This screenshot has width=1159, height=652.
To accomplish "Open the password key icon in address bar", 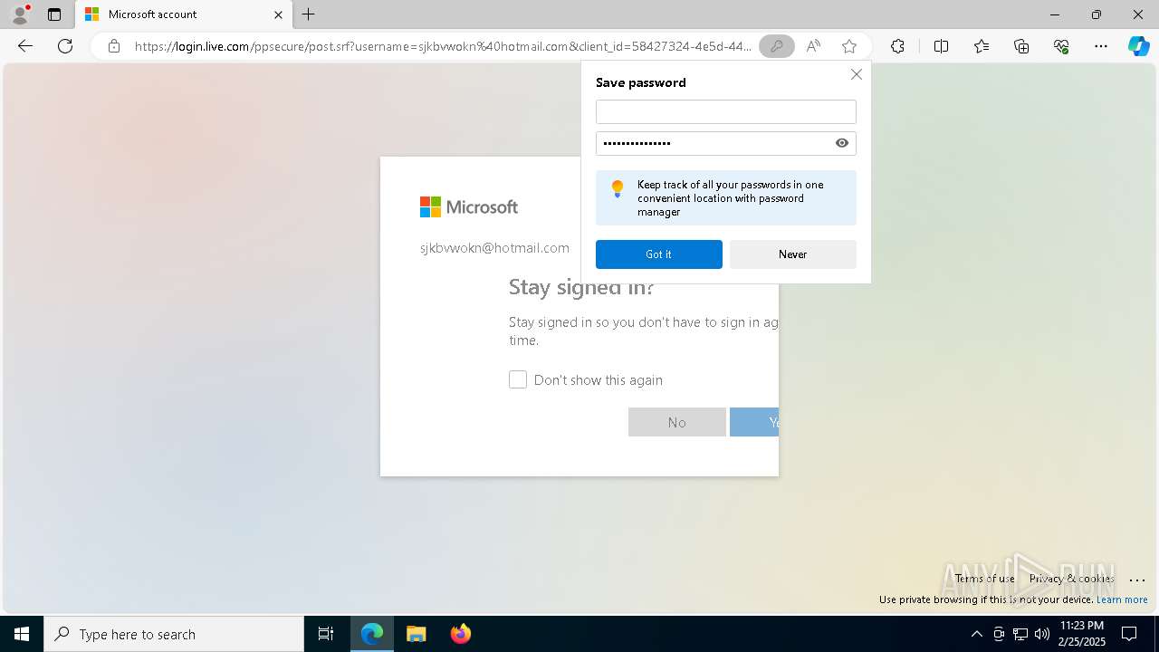I will (776, 46).
